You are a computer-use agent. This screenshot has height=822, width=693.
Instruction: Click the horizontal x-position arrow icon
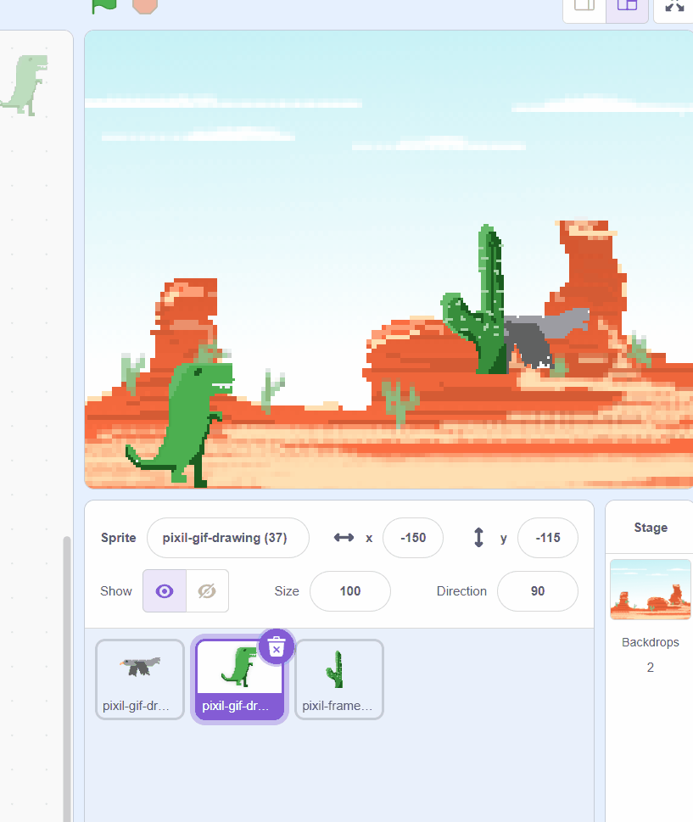point(344,538)
